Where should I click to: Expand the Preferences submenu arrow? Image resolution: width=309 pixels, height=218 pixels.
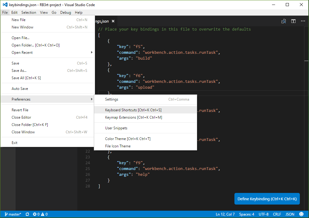tap(92, 99)
